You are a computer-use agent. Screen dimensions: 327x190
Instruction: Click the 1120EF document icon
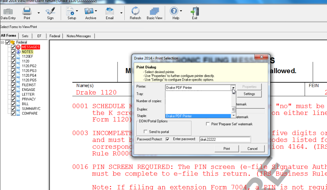tap(18, 57)
